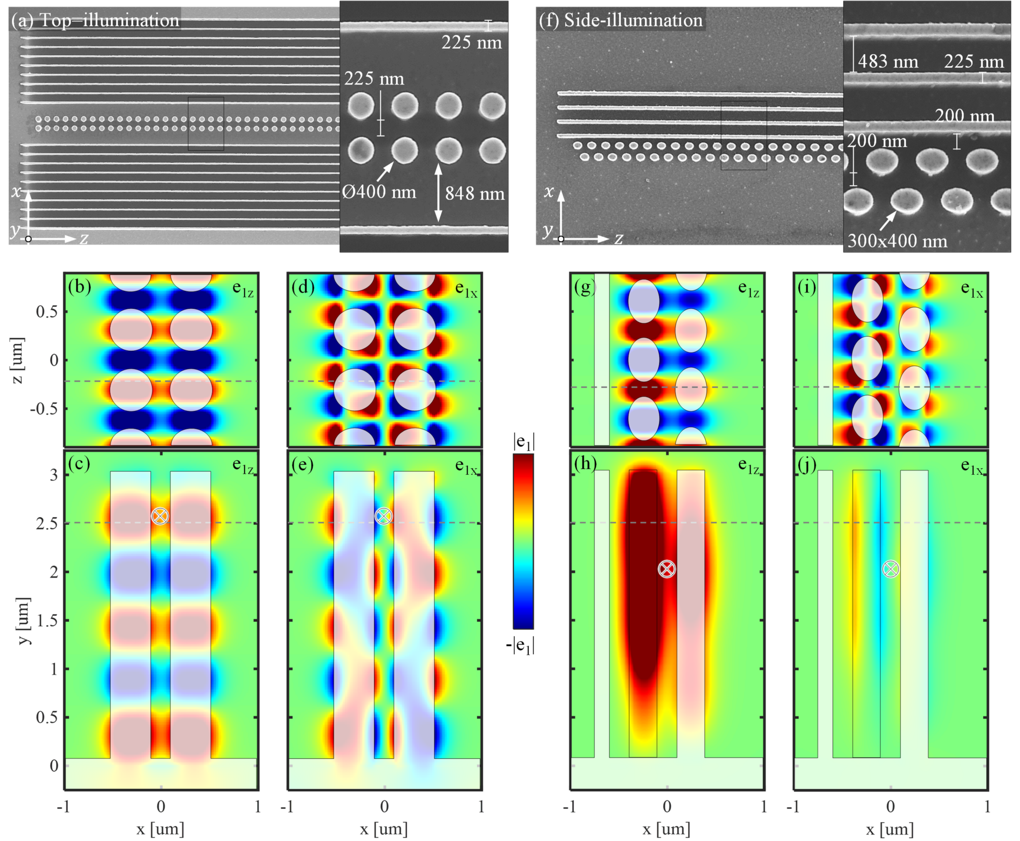
Task: Expand the zoomed inset of panel (f)
Action: tap(931, 125)
